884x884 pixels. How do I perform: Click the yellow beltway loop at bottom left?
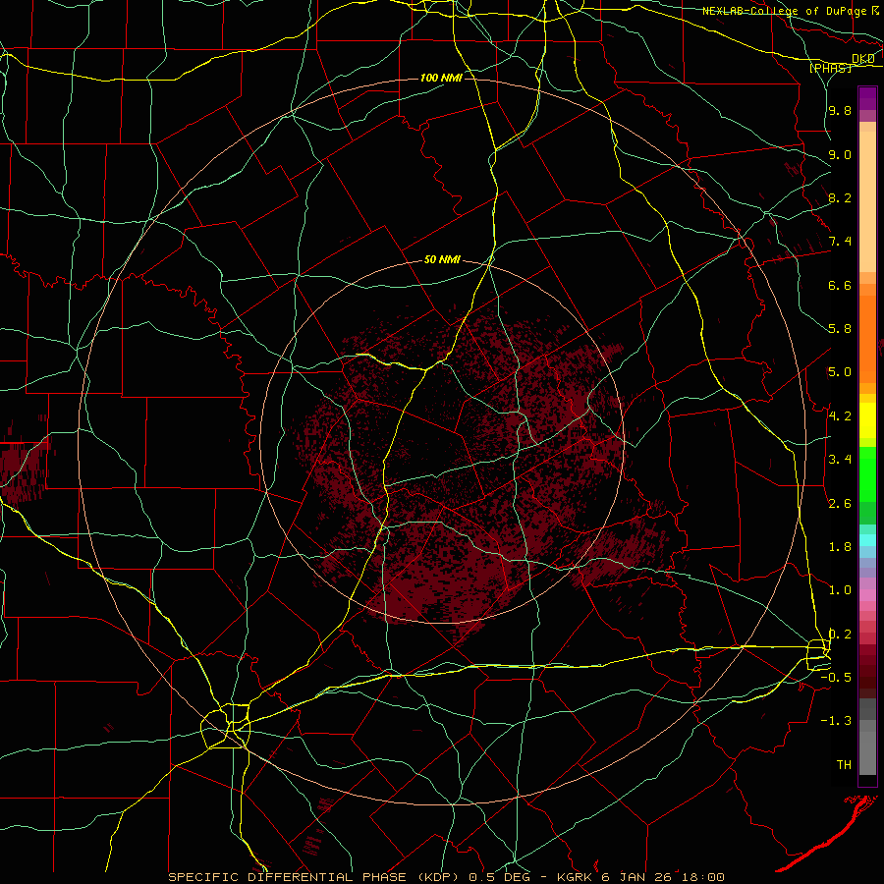click(226, 726)
